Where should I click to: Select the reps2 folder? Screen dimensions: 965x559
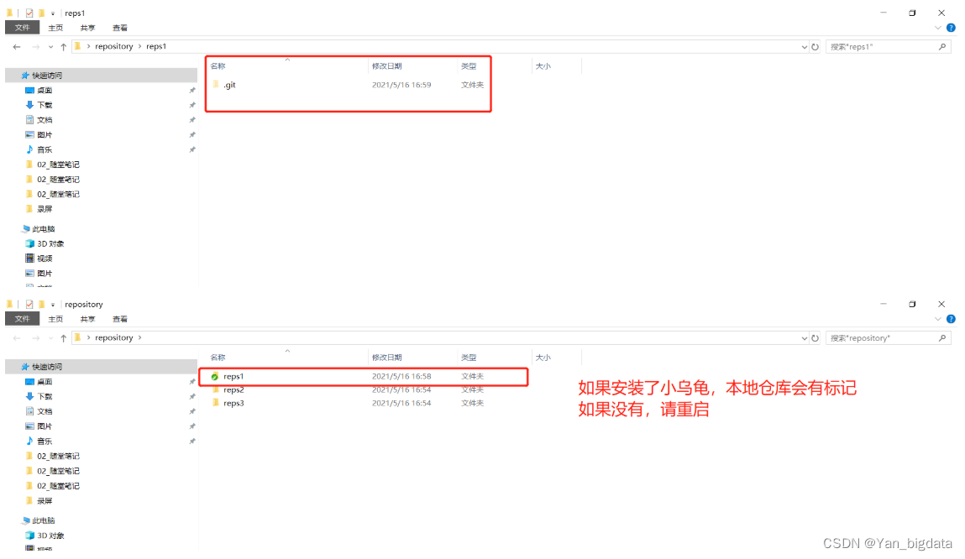pos(233,390)
